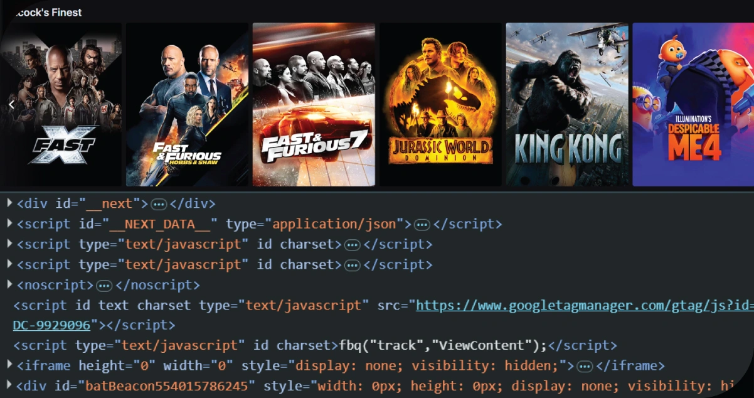Expand the hidden iframe element
This screenshot has width=754, height=398.
pos(9,365)
